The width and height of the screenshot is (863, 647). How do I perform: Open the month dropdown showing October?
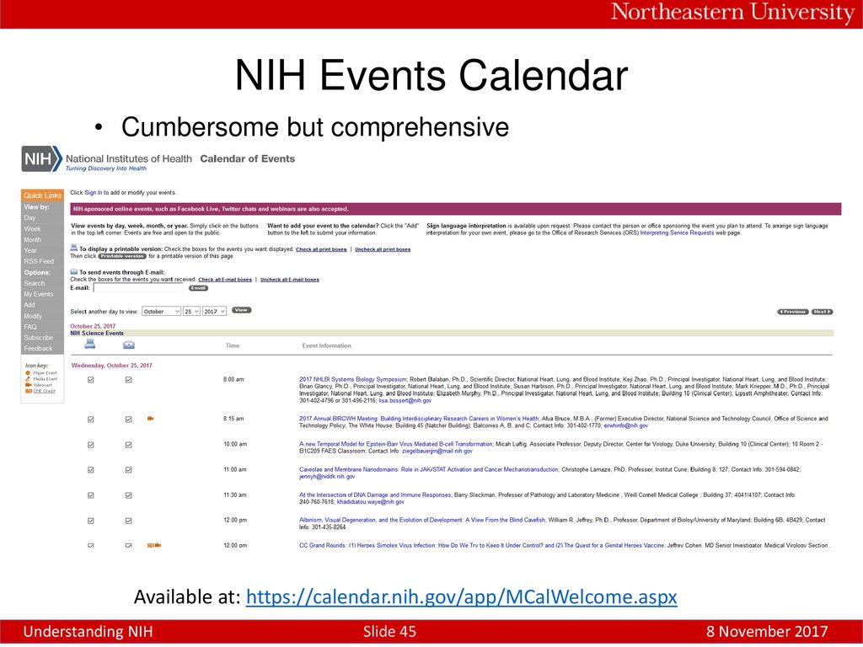pyautogui.click(x=161, y=312)
